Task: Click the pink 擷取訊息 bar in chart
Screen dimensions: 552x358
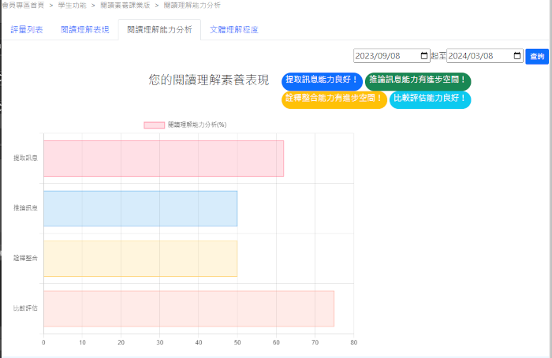Action: [163, 158]
